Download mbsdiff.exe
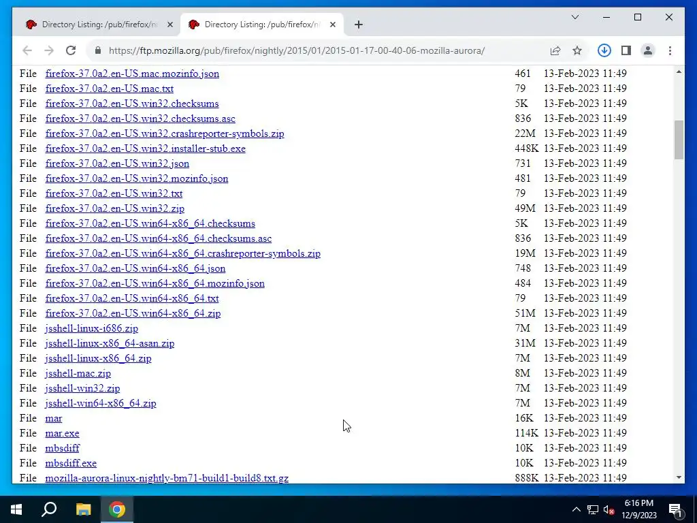The width and height of the screenshot is (697, 523). [x=71, y=463]
